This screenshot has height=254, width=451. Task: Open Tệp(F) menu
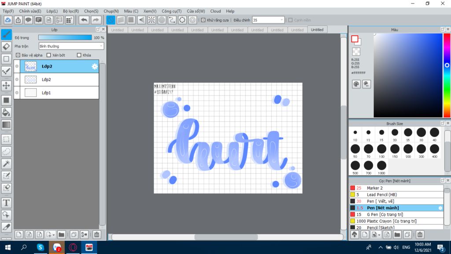8,11
